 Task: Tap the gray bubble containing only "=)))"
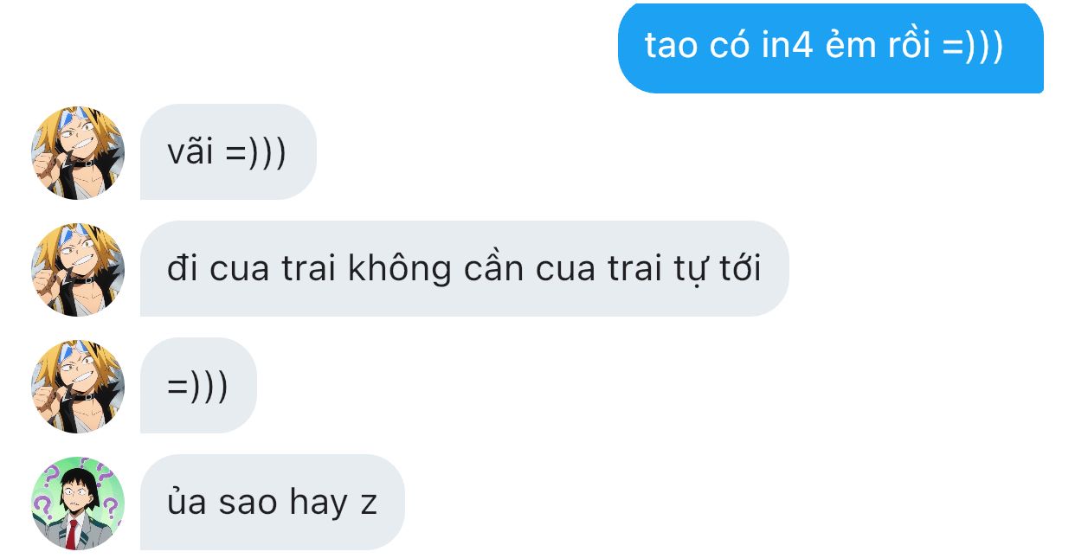click(x=198, y=387)
